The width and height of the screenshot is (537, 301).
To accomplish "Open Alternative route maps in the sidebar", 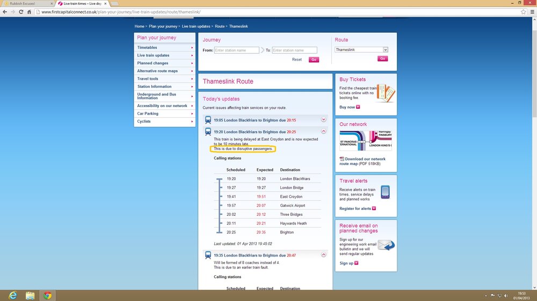I will tap(165, 71).
